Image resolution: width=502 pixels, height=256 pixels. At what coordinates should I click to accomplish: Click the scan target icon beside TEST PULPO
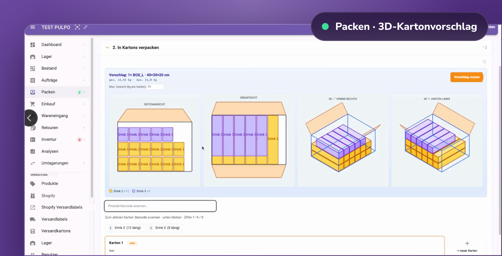point(77,27)
